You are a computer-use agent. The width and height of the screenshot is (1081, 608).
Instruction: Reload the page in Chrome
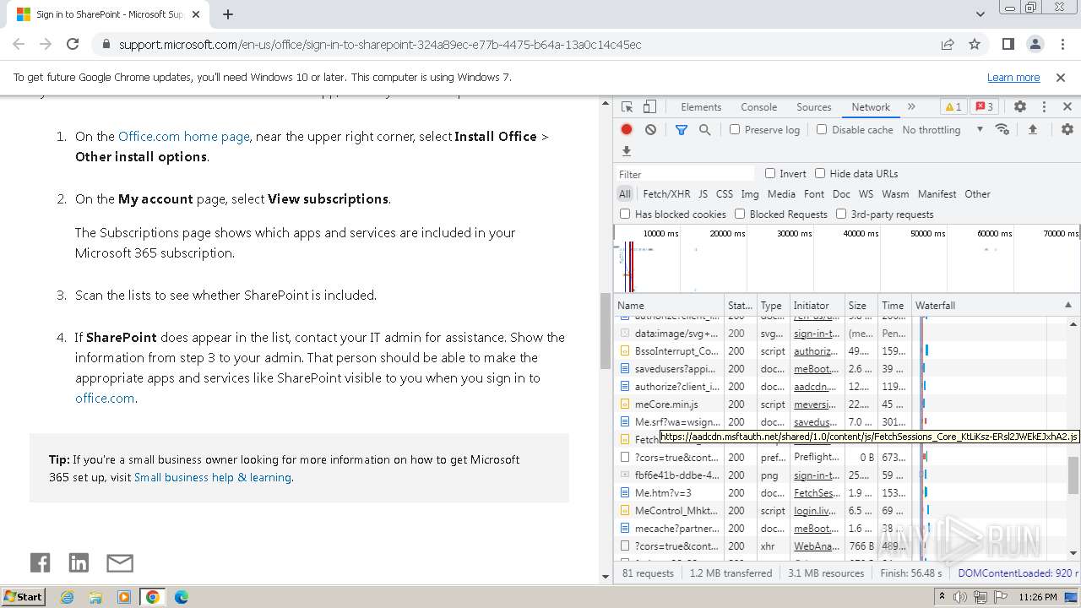click(73, 44)
